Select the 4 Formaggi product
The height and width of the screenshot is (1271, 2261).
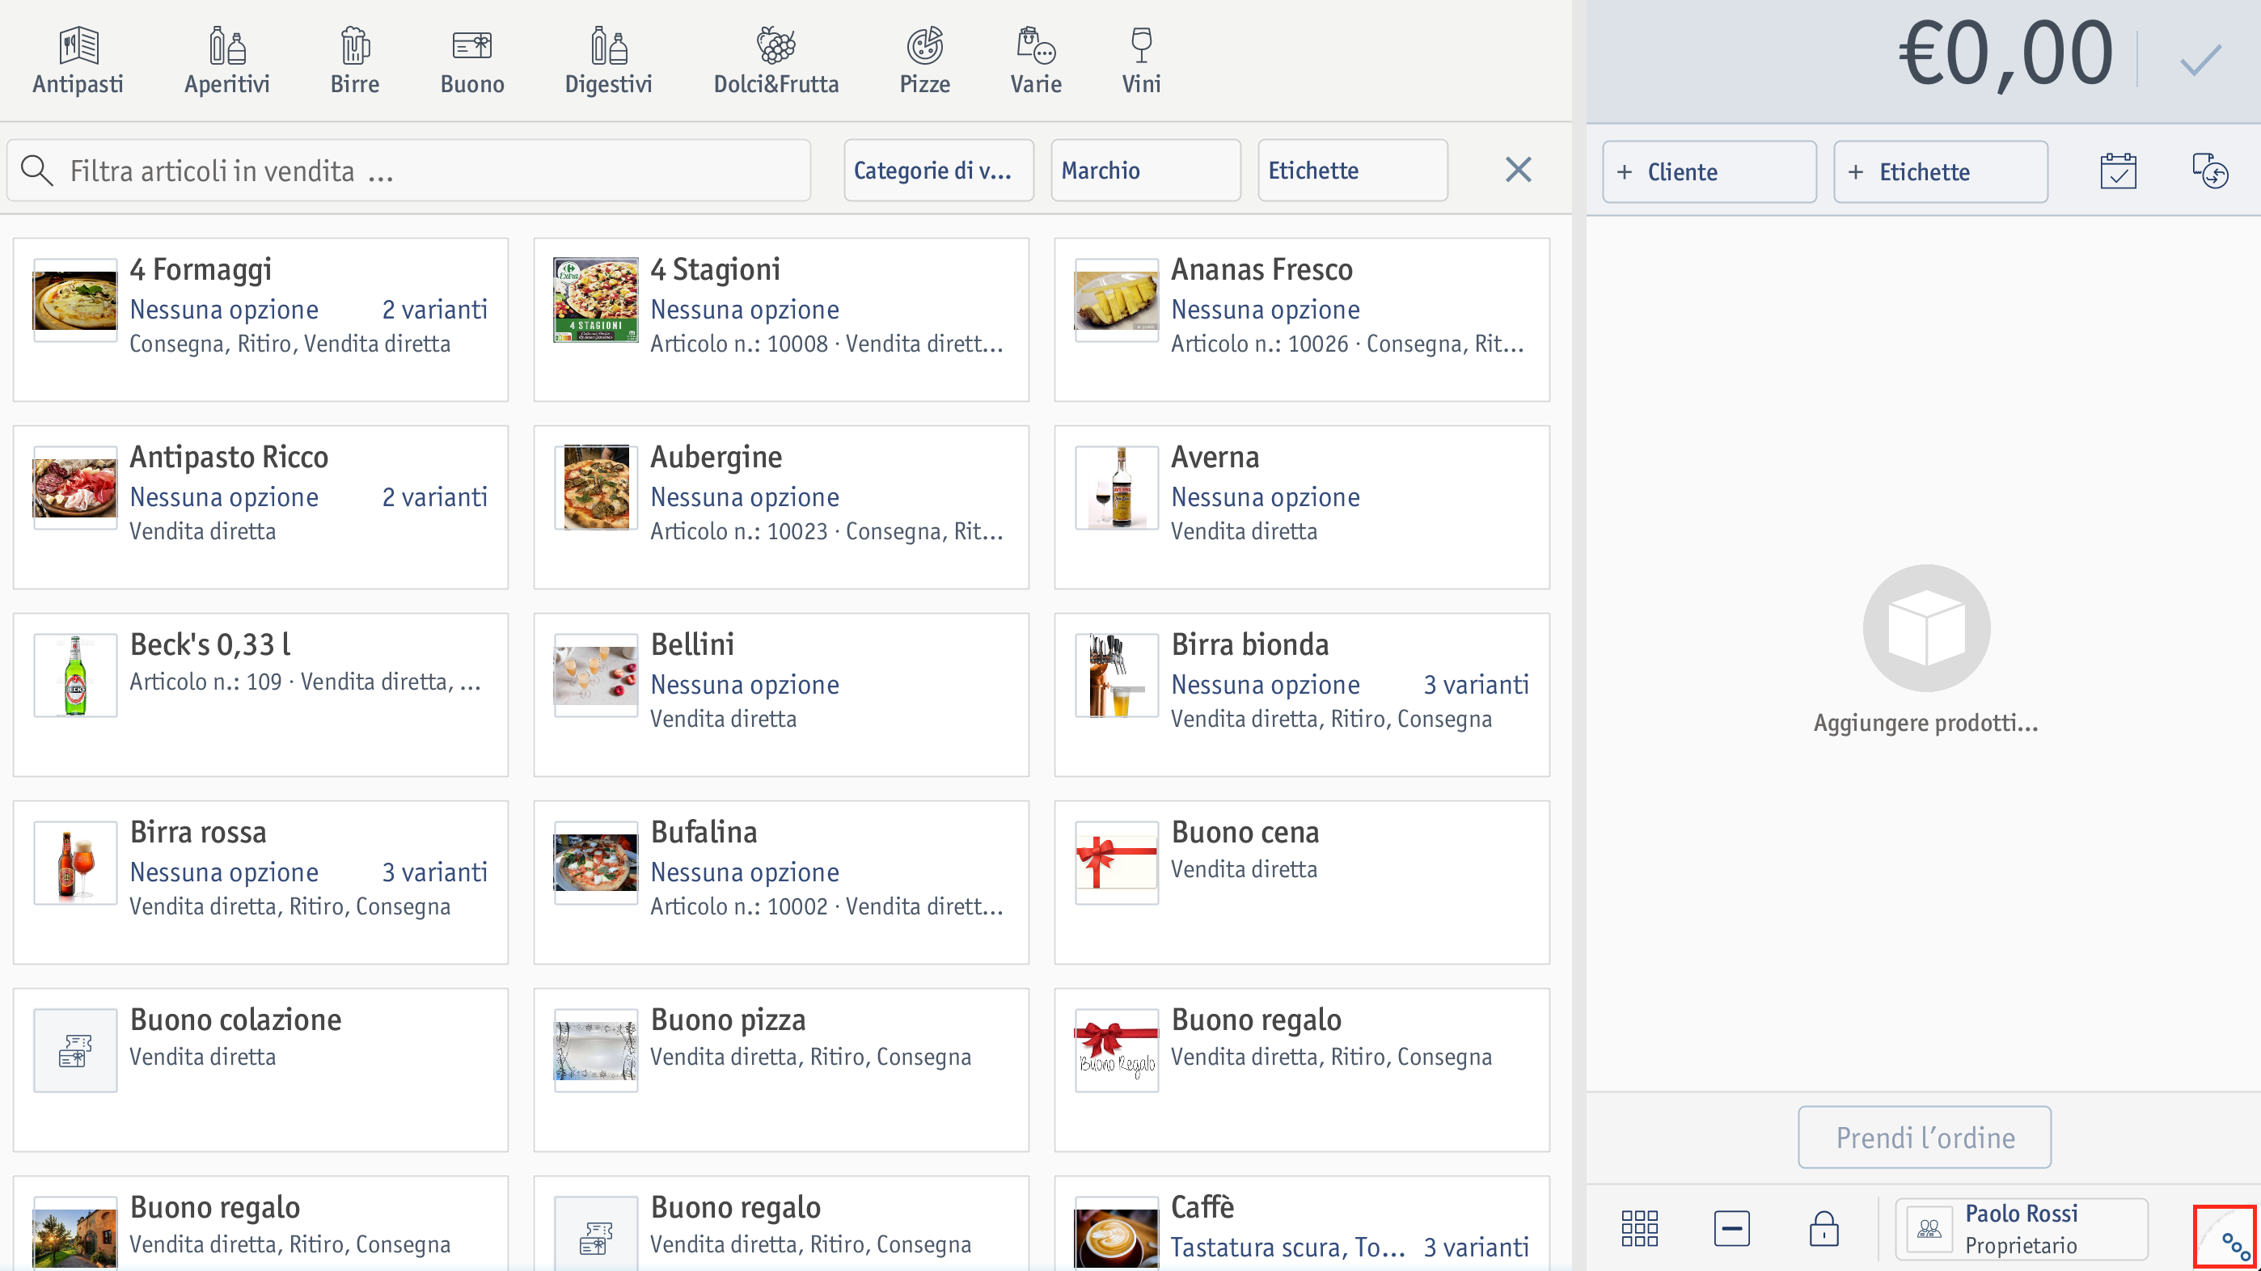(260, 319)
